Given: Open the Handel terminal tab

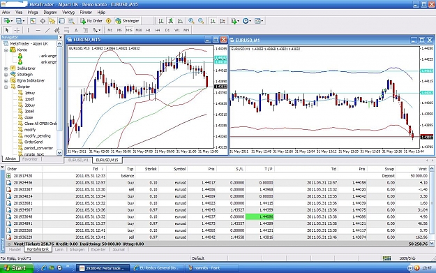Looking at the screenshot, I should (x=15, y=249).
